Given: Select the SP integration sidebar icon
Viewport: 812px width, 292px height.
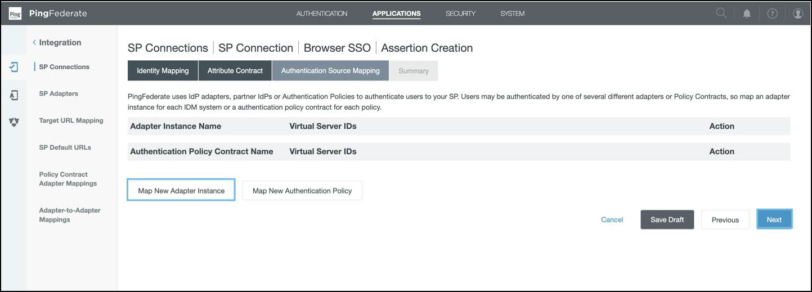Looking at the screenshot, I should pyautogui.click(x=14, y=67).
